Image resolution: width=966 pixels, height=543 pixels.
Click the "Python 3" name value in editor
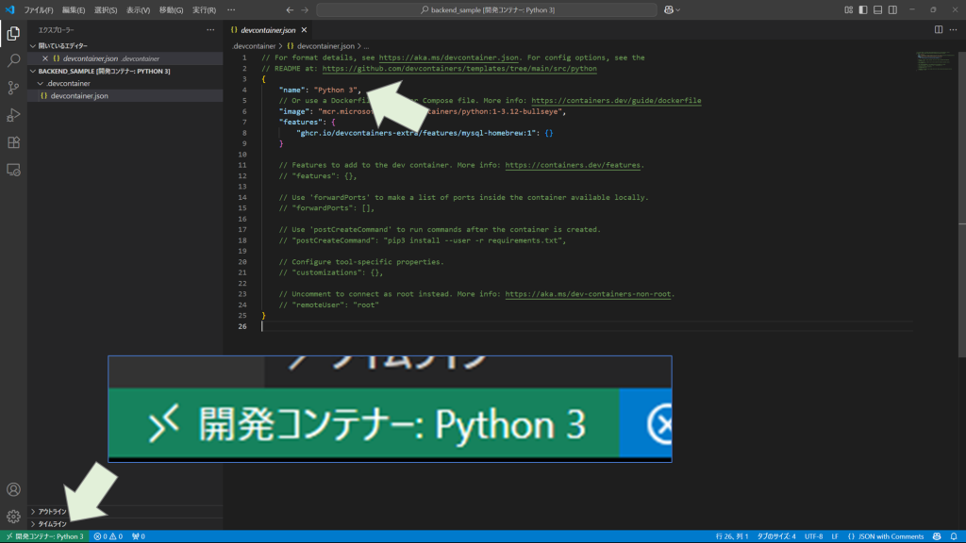336,90
